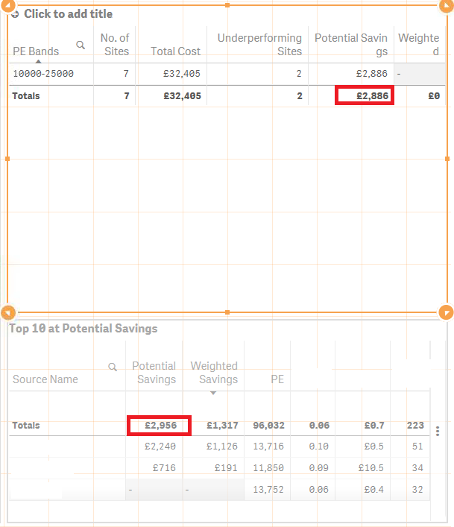This screenshot has height=527, width=454.
Task: Click Underperforming Sites column header
Action: [259, 45]
